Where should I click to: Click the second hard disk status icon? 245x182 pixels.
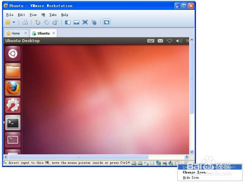(140, 163)
